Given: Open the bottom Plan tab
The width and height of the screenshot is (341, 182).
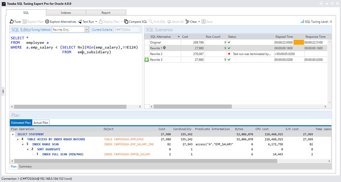Looking at the screenshot, I should (x=13, y=166).
